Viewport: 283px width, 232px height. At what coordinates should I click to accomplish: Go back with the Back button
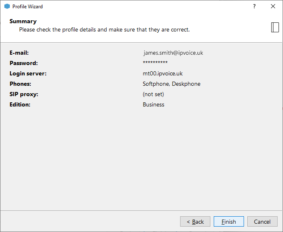pos(195,222)
